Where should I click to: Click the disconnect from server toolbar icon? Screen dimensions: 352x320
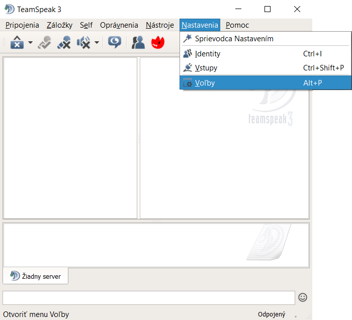(17, 42)
